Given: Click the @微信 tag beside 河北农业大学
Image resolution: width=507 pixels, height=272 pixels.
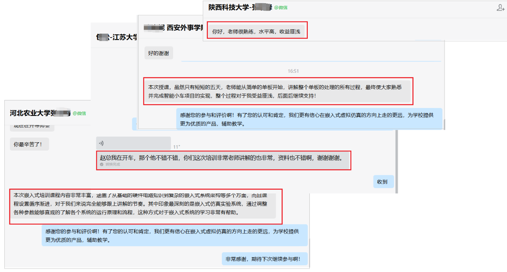Looking at the screenshot, I should 79,113.
